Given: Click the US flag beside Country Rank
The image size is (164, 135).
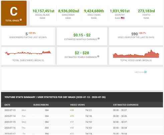Looking at the screenshot, I should pos(123,18).
